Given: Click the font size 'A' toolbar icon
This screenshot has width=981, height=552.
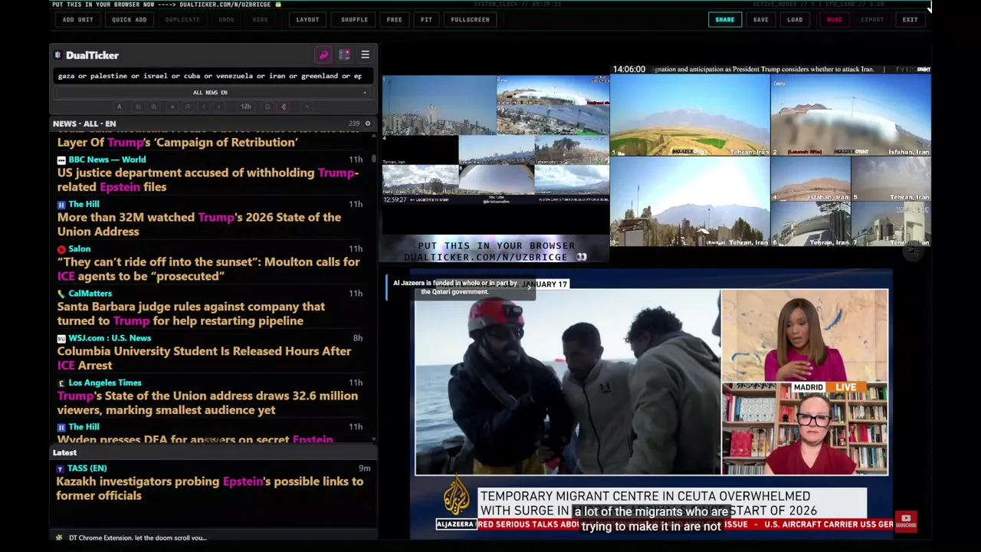Looking at the screenshot, I should point(119,107).
